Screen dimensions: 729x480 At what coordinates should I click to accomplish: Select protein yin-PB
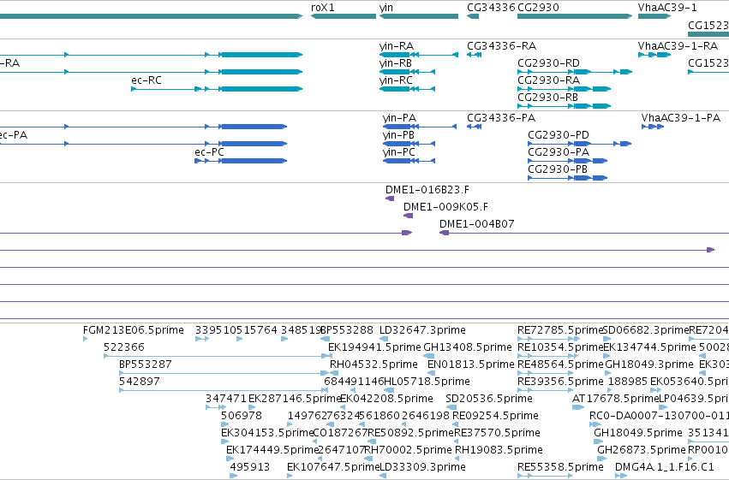409,144
